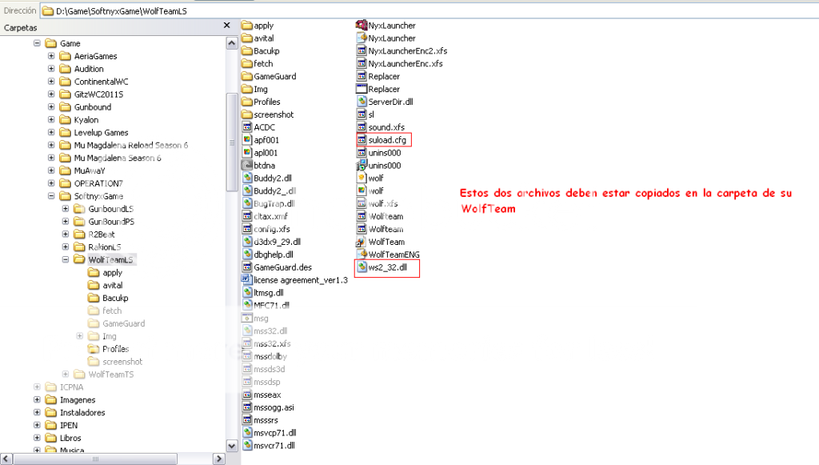819x465 pixels.
Task: Select the Profiles folder in tree
Action: pyautogui.click(x=115, y=349)
